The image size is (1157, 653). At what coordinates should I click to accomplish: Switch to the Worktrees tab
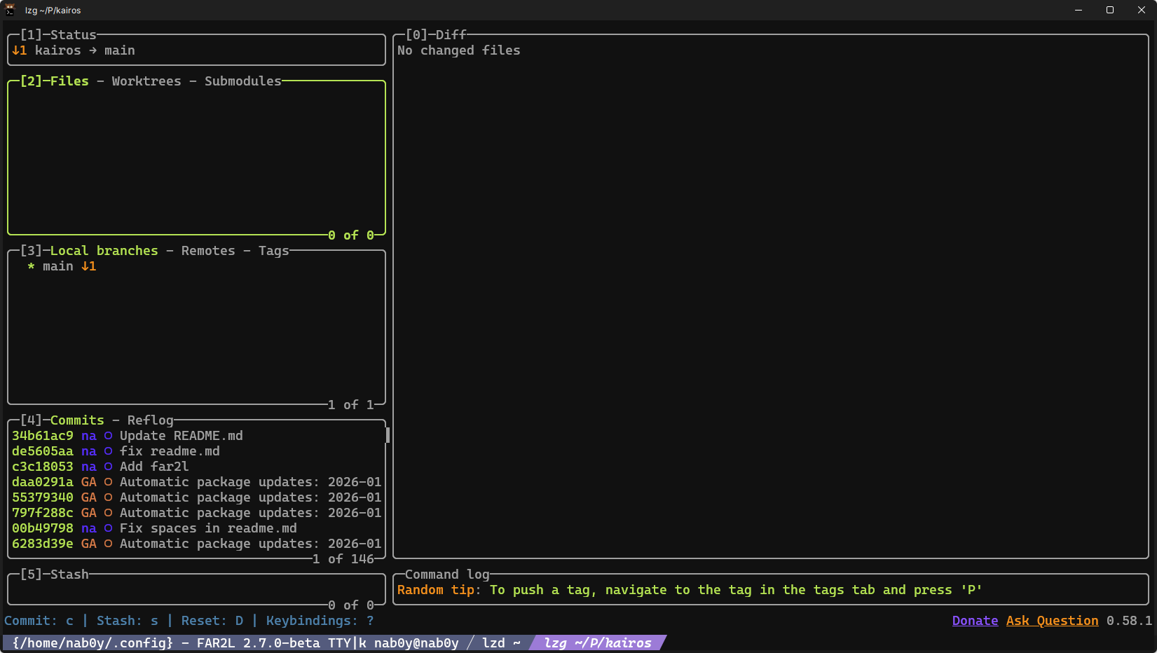point(146,81)
